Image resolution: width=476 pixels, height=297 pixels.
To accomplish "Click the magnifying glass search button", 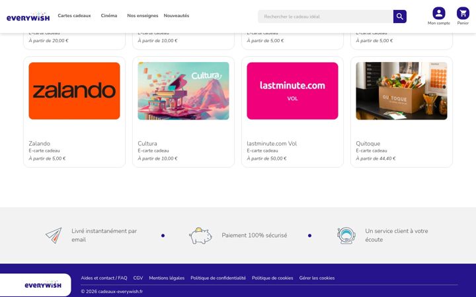I will pos(400,16).
